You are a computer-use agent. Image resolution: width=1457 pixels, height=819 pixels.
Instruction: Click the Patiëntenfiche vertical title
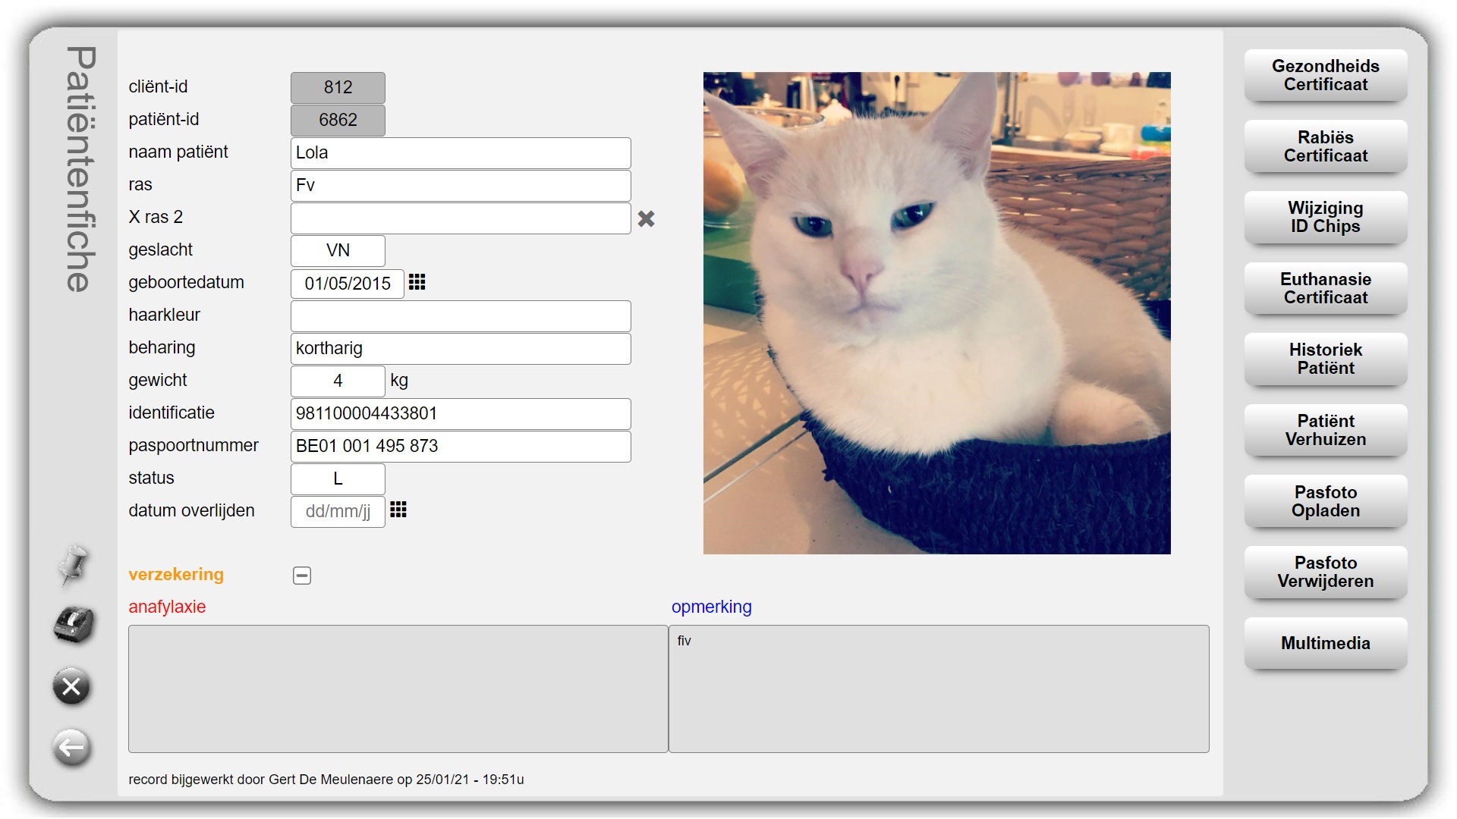point(81,169)
